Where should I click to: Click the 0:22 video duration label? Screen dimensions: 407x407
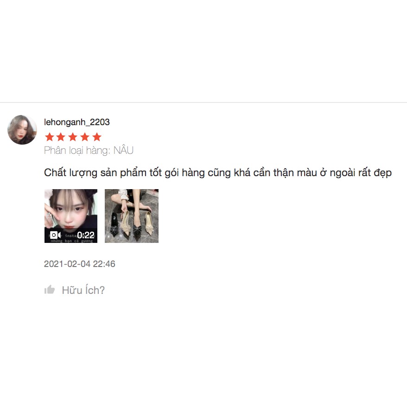point(86,235)
